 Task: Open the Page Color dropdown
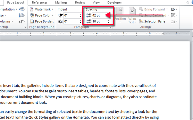[x=42, y=15]
